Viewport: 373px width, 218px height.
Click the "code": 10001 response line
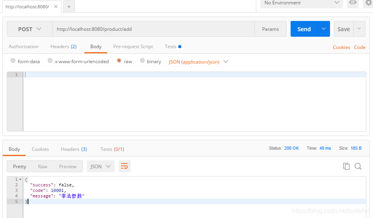point(48,190)
